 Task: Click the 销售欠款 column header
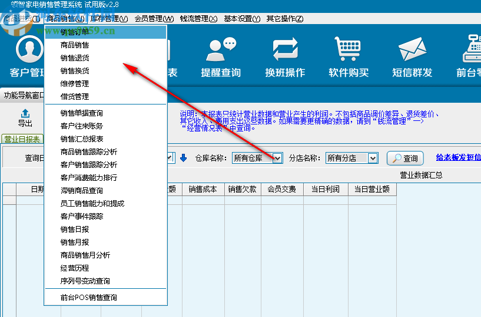[x=243, y=189]
